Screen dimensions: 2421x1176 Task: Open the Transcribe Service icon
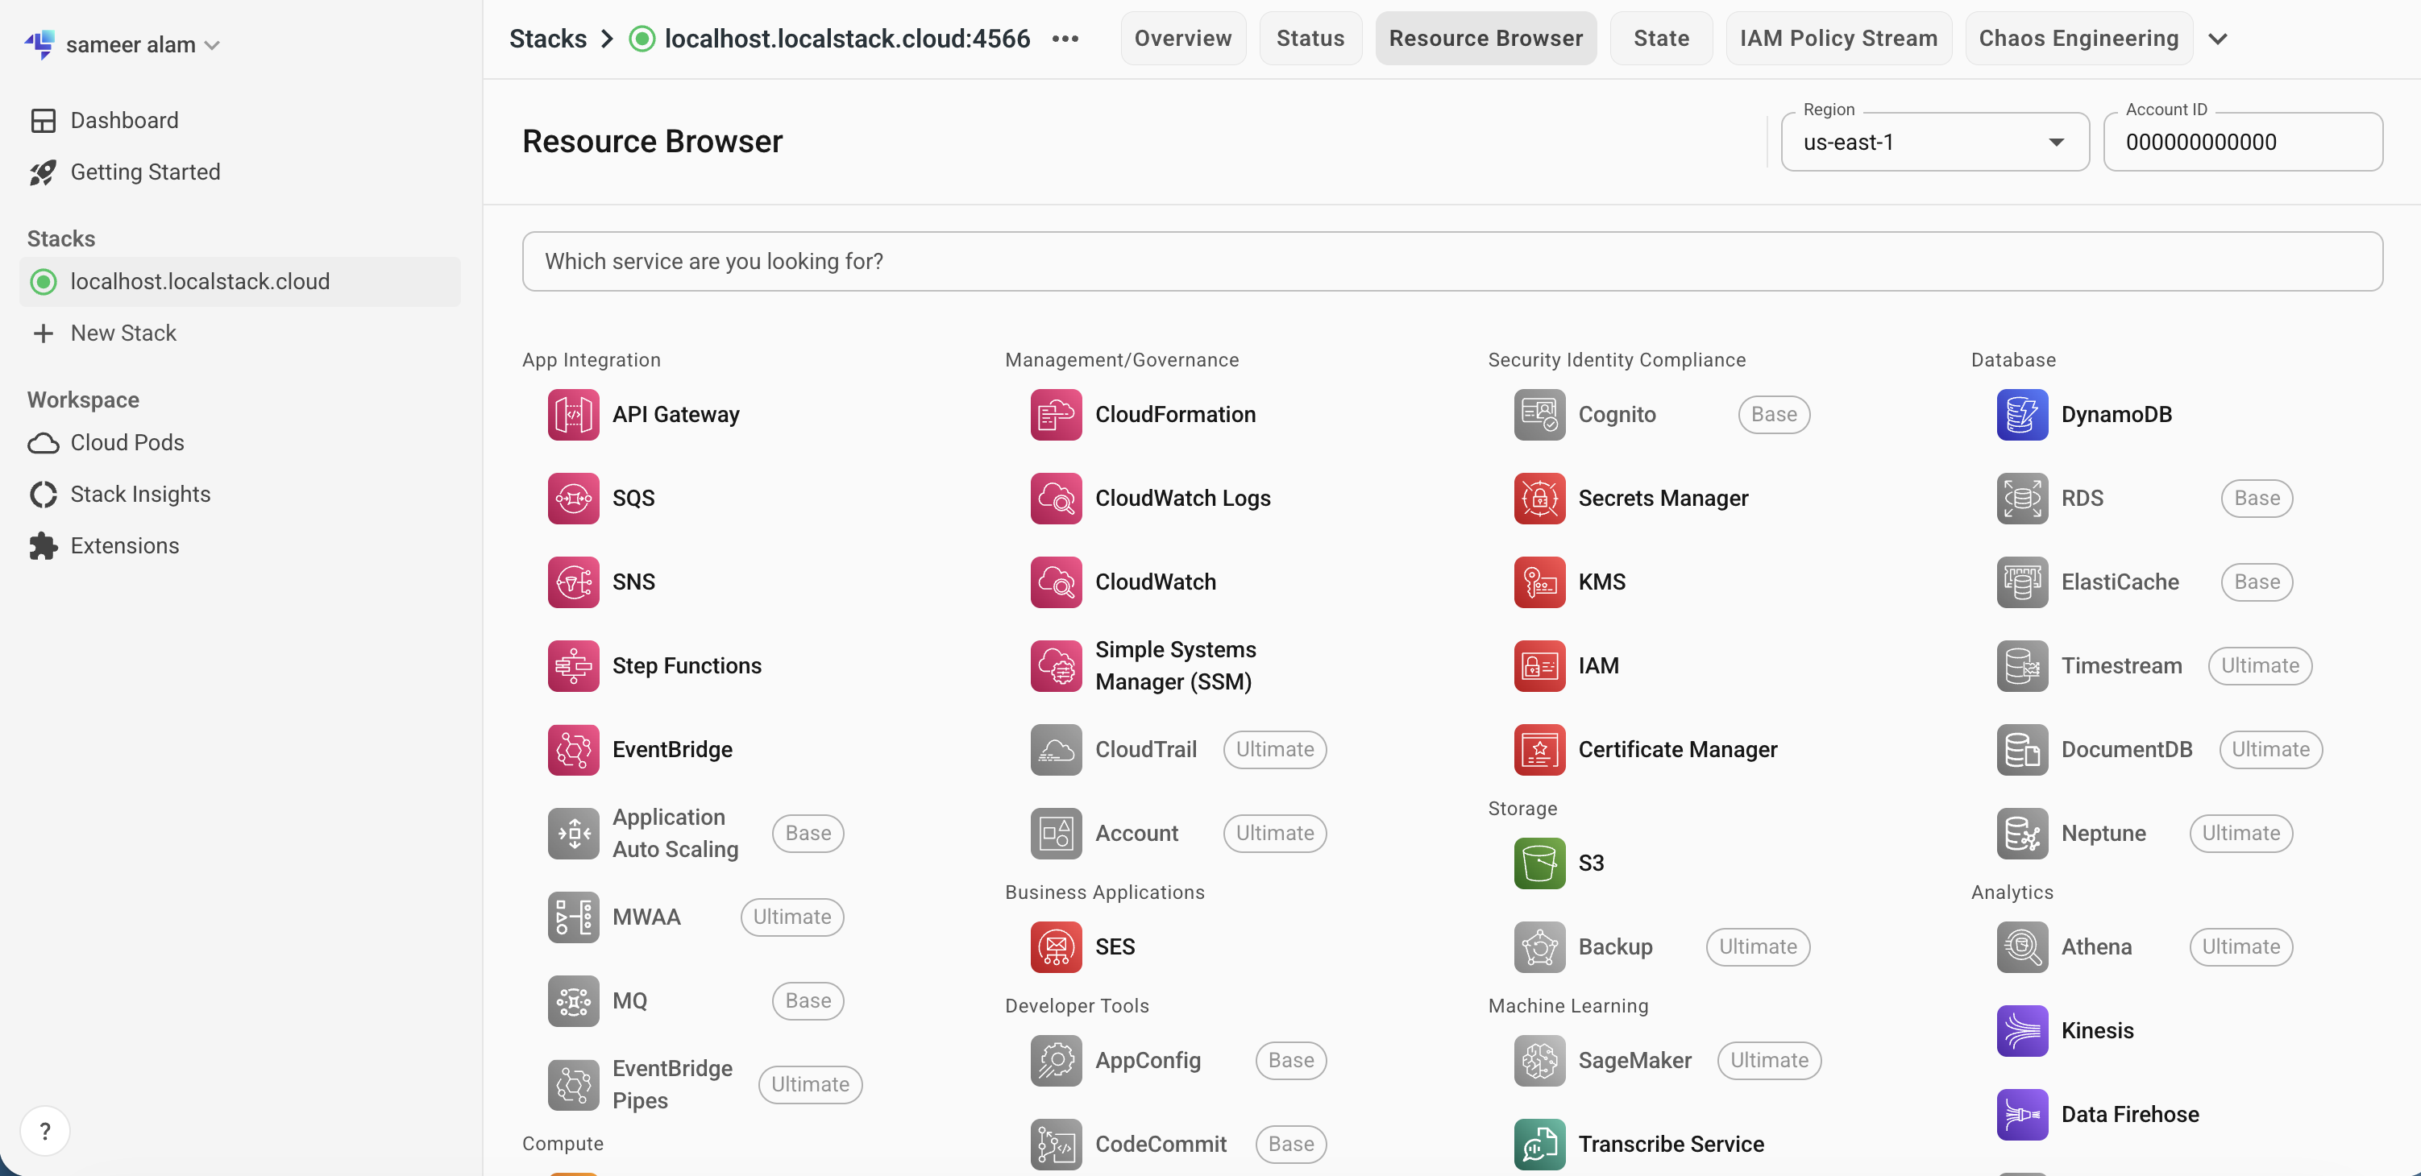click(x=1539, y=1144)
